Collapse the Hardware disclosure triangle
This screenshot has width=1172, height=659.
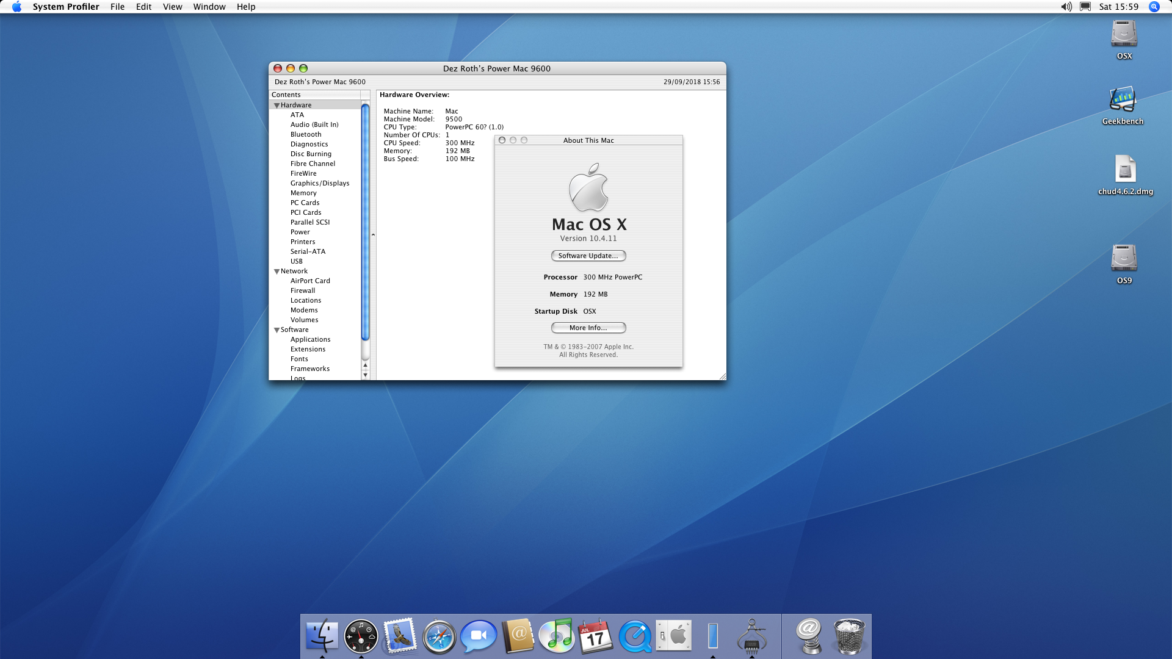pyautogui.click(x=277, y=106)
